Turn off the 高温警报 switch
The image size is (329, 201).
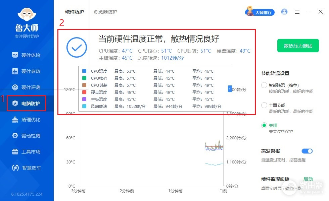pos(307,151)
